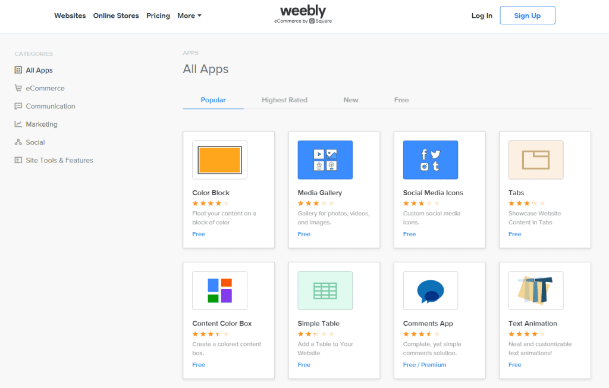Viewport: 609px width, 388px height.
Task: Click the All Apps grid icon
Action: pos(18,70)
